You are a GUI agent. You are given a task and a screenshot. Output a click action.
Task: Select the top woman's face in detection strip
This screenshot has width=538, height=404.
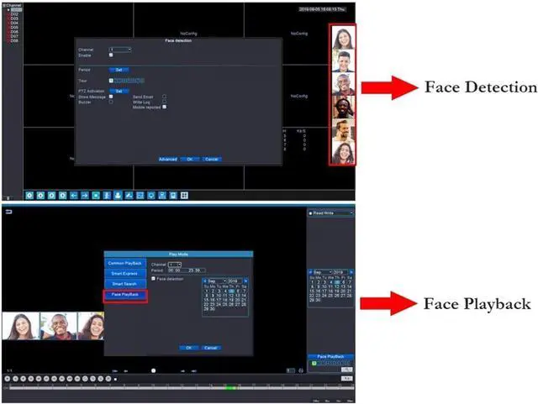[342, 39]
